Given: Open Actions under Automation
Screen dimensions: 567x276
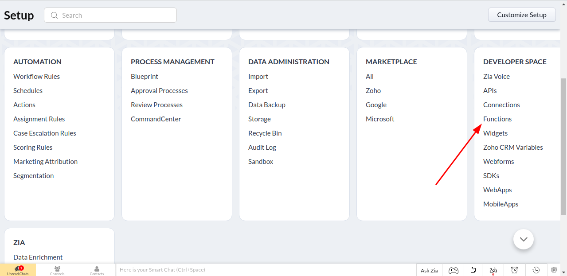Looking at the screenshot, I should [24, 105].
